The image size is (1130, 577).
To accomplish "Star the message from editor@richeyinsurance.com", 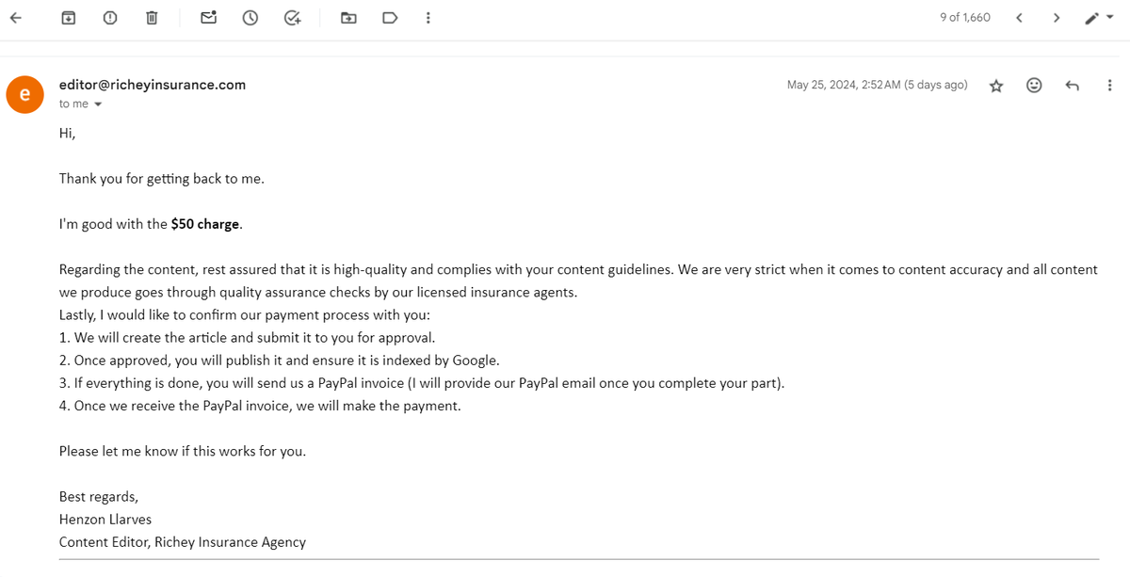I will pyautogui.click(x=996, y=86).
